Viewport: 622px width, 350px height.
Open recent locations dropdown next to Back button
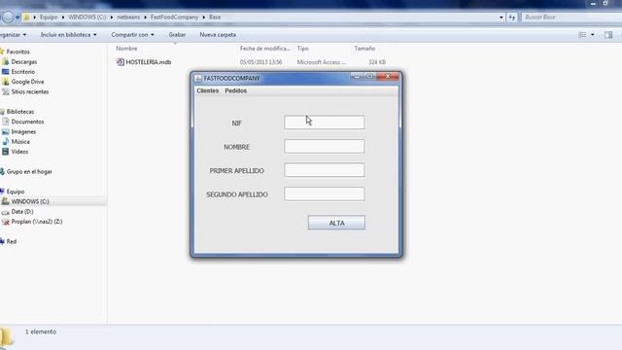tap(17, 17)
